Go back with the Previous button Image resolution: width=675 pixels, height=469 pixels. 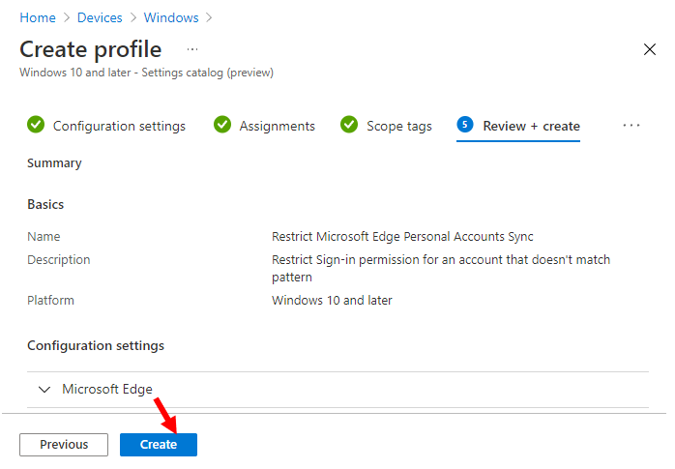point(64,444)
